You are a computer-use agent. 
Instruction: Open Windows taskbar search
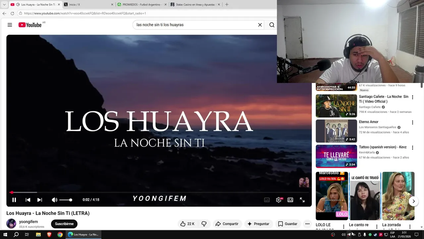(16, 234)
